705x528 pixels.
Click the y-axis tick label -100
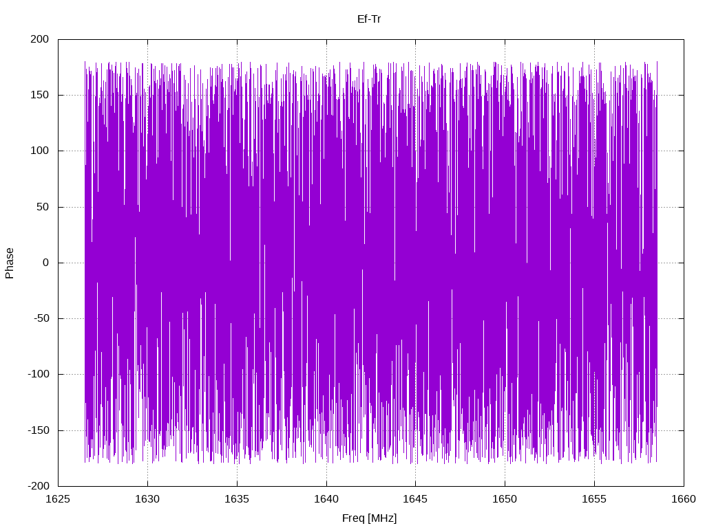39,375
